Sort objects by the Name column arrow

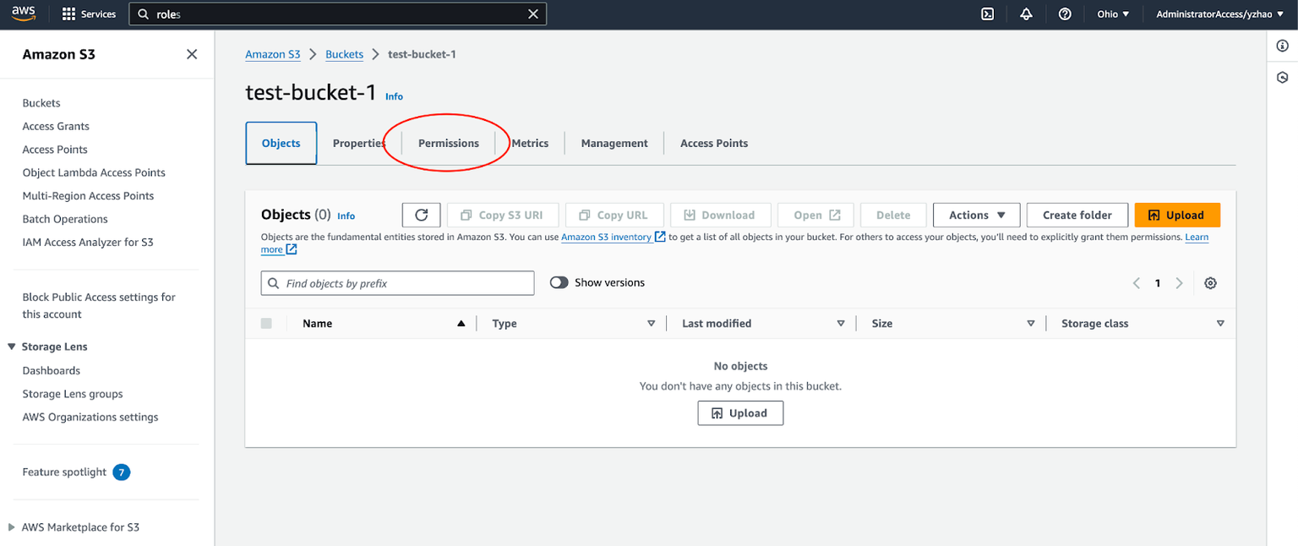click(x=461, y=324)
